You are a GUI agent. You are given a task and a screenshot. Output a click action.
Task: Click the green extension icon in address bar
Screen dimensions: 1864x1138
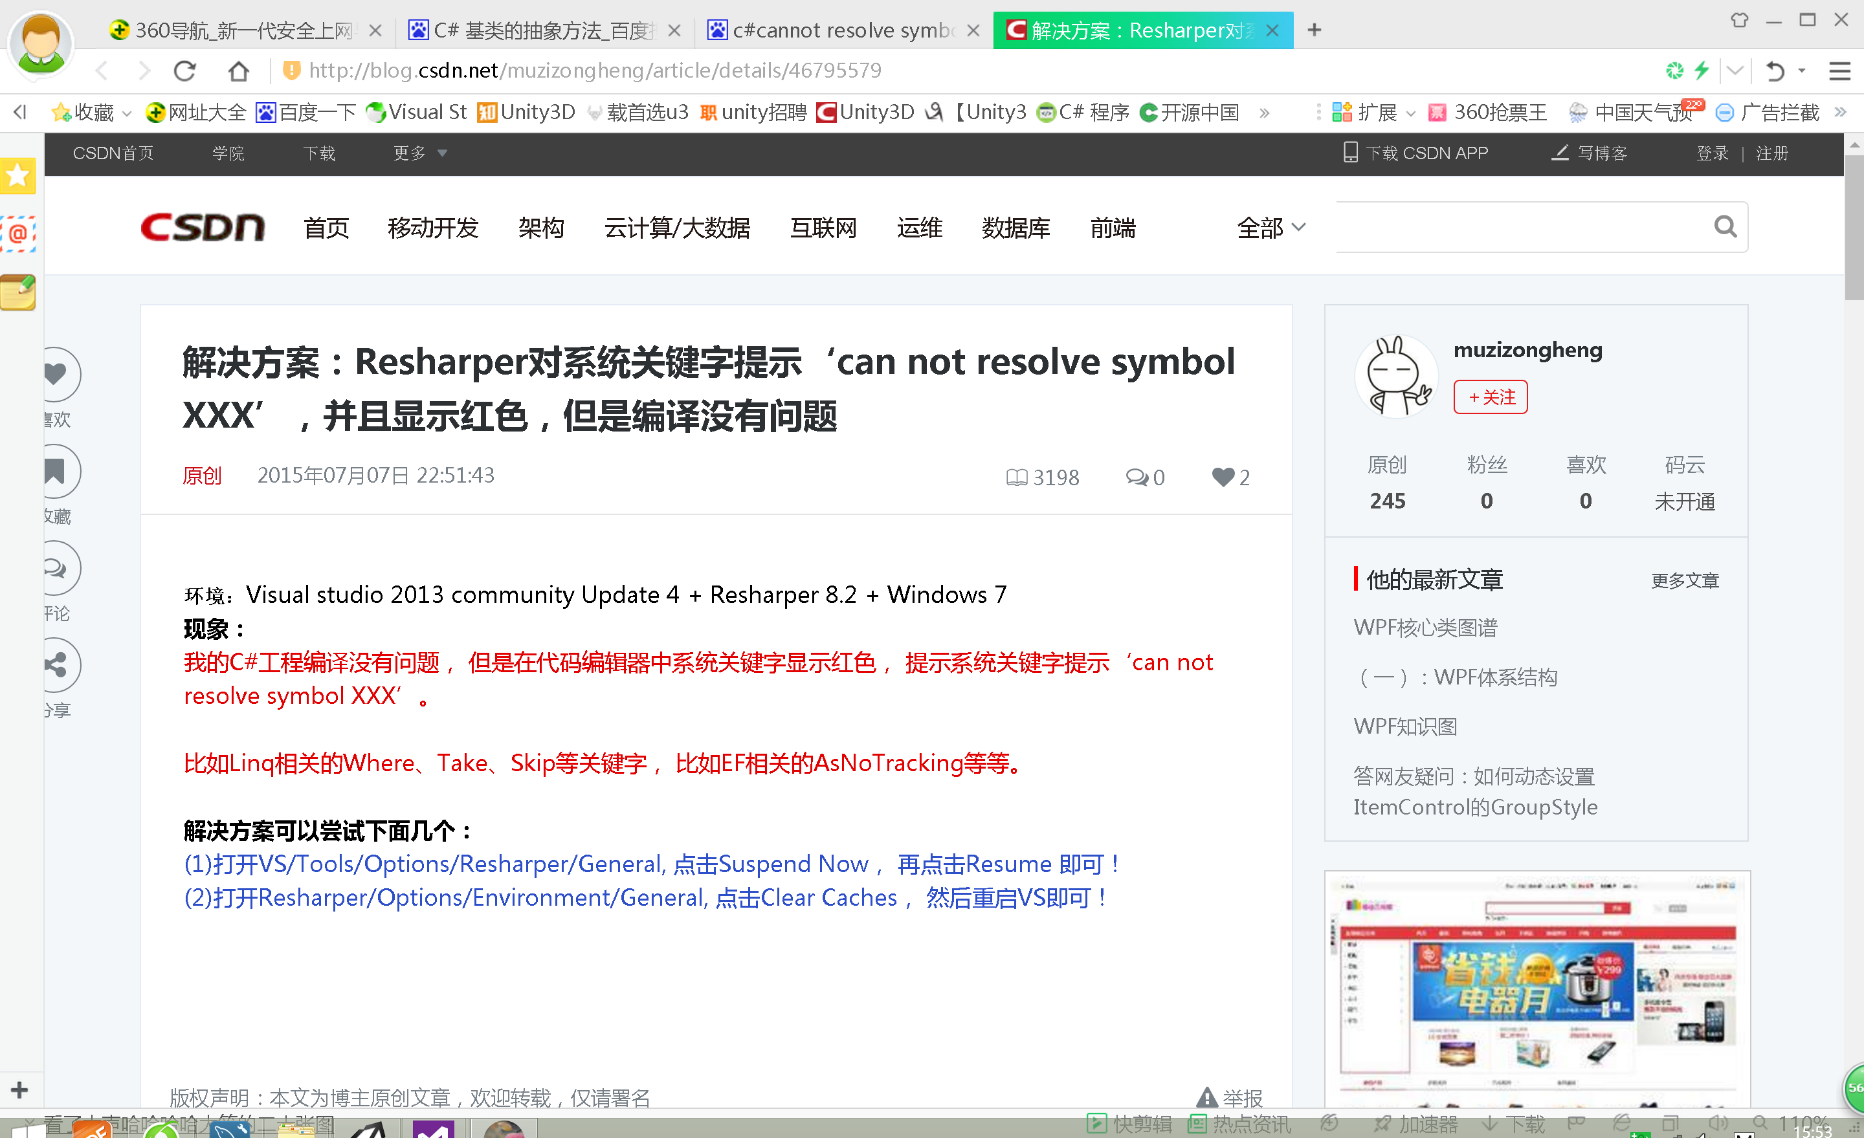[x=1674, y=71]
